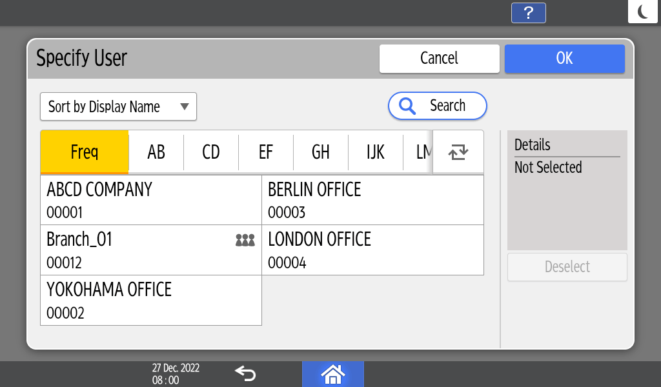Click the tab switch arrows icon
The height and width of the screenshot is (387, 661).
click(x=458, y=152)
